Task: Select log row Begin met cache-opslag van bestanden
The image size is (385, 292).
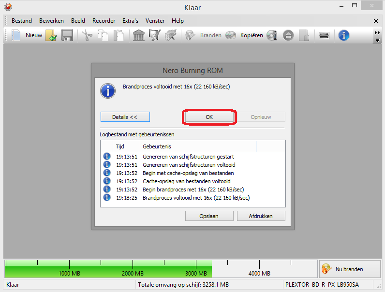Action: (193, 173)
